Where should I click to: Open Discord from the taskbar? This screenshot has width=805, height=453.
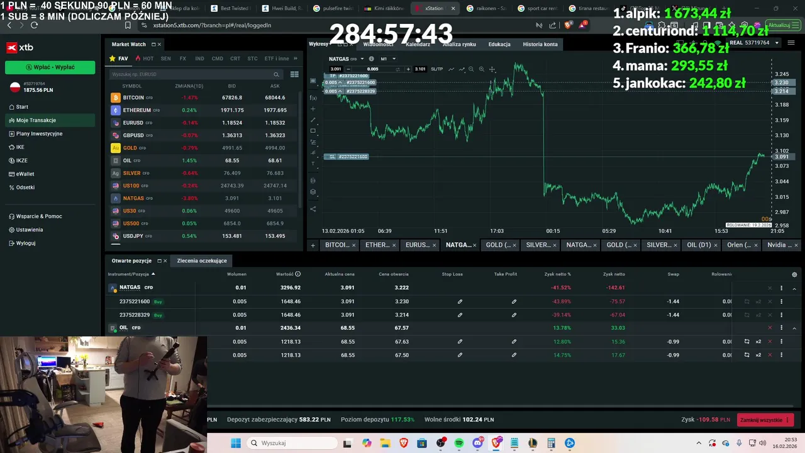click(x=478, y=443)
